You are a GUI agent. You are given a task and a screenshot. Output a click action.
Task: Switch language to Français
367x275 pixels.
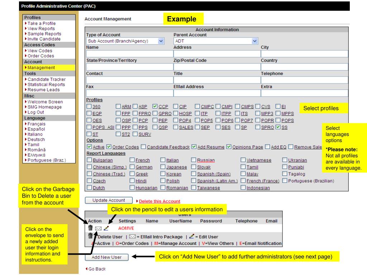pos(36,124)
